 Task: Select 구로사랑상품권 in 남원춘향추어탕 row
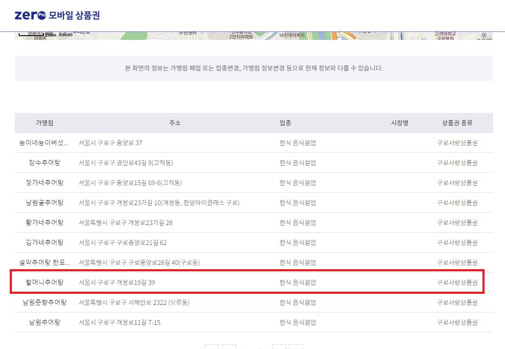(457, 302)
